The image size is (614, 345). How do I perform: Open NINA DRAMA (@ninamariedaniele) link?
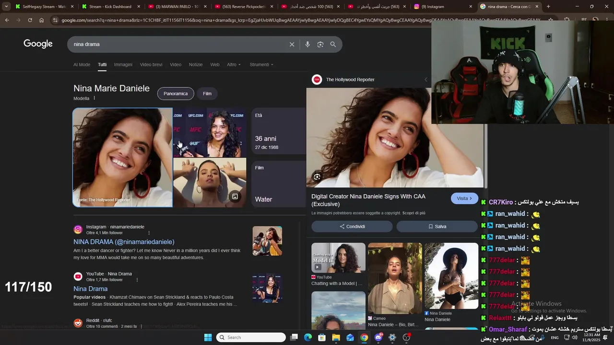coord(124,242)
